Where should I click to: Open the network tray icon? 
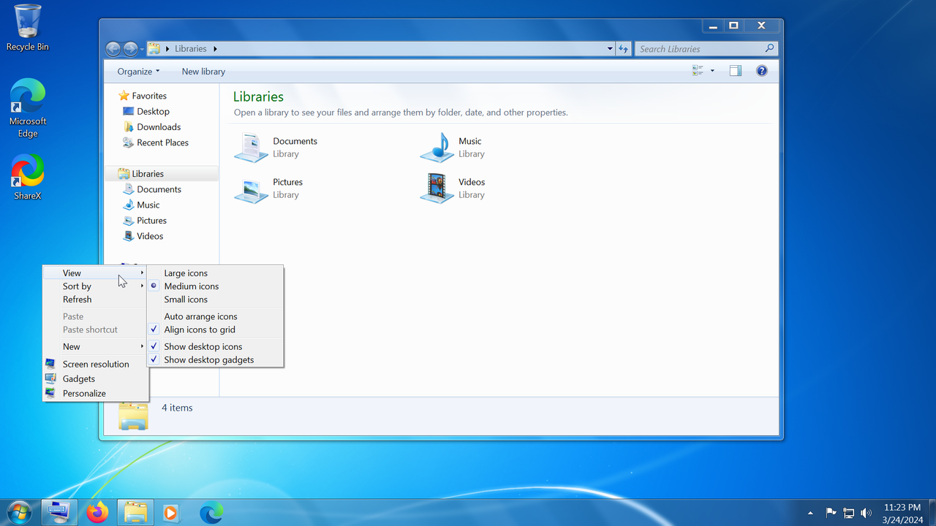click(x=849, y=513)
